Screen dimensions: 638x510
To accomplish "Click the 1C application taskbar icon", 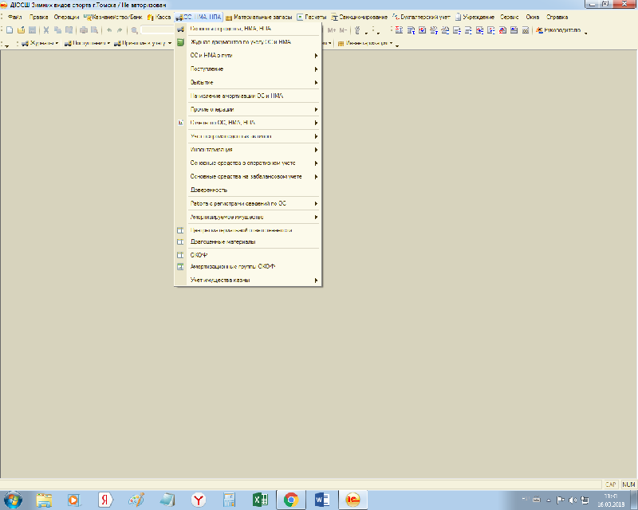I will 352,500.
